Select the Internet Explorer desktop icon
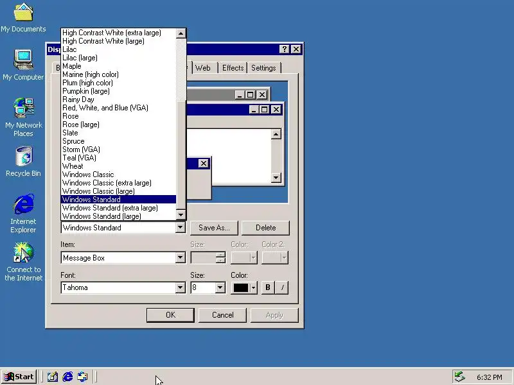This screenshot has width=514, height=385. 23,213
